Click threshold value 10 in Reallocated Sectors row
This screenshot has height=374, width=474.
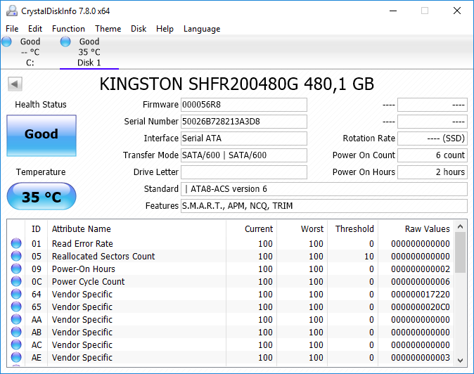coord(369,256)
